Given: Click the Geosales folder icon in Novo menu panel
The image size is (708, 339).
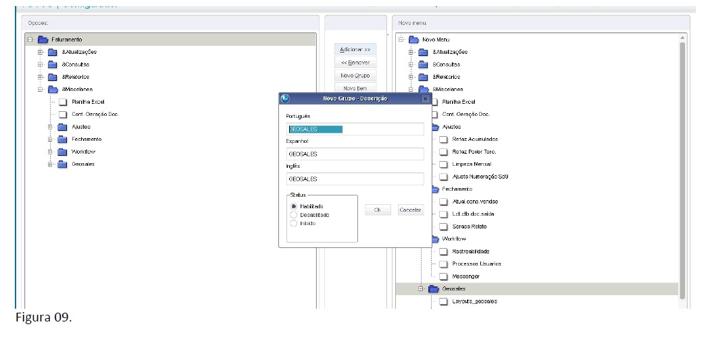Looking at the screenshot, I should 434,288.
